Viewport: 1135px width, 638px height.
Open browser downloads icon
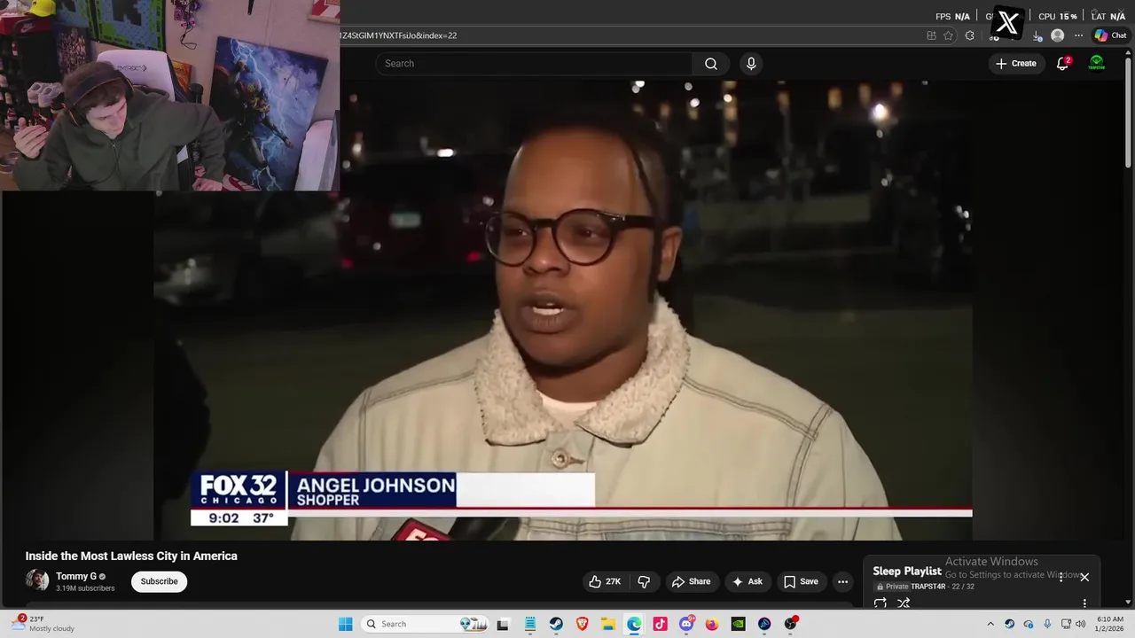point(1037,35)
